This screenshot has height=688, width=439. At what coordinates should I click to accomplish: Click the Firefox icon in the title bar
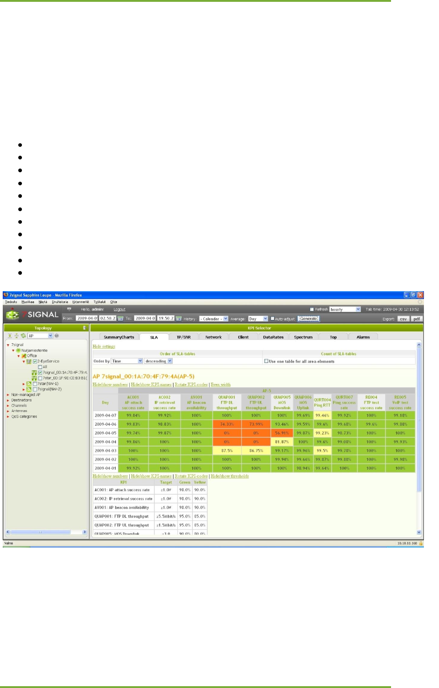[x=6, y=295]
